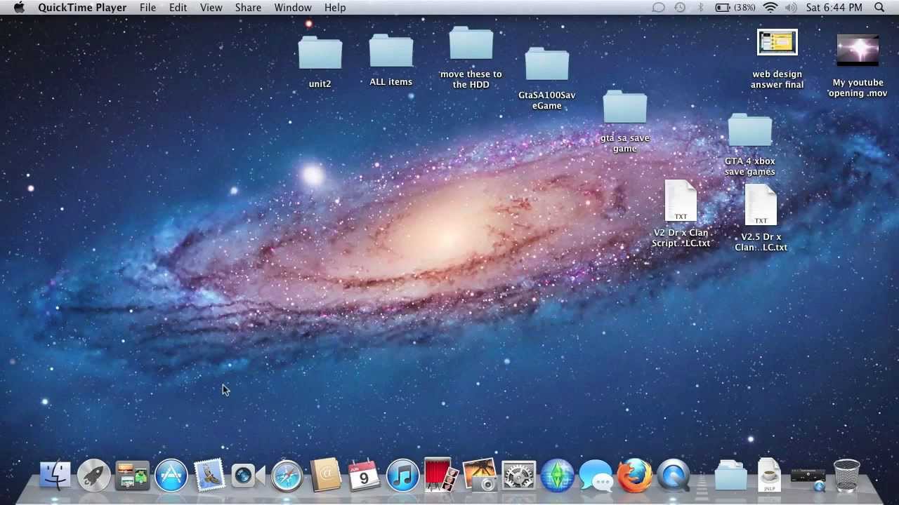Open System Preferences gear icon
899x505 pixels.
pos(519,476)
